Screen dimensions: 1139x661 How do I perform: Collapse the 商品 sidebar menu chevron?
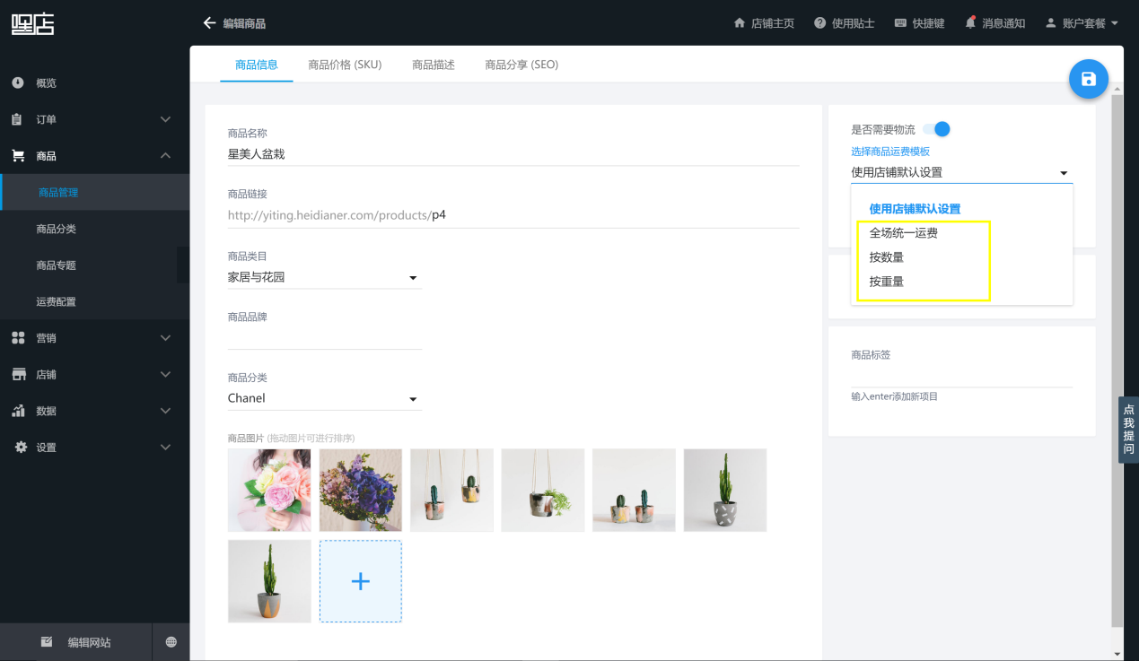click(165, 156)
